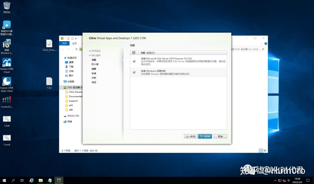Toggle the 功能 (全选) select-all checkbox
The width and height of the screenshot is (314, 184).
tap(134, 53)
